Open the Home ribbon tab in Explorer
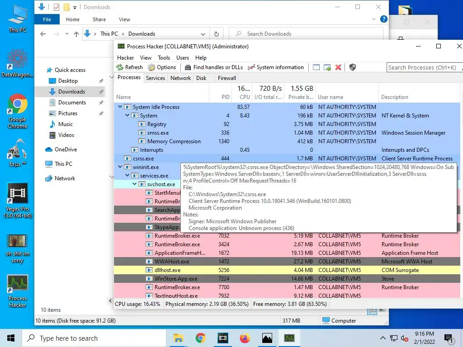 coord(73,19)
